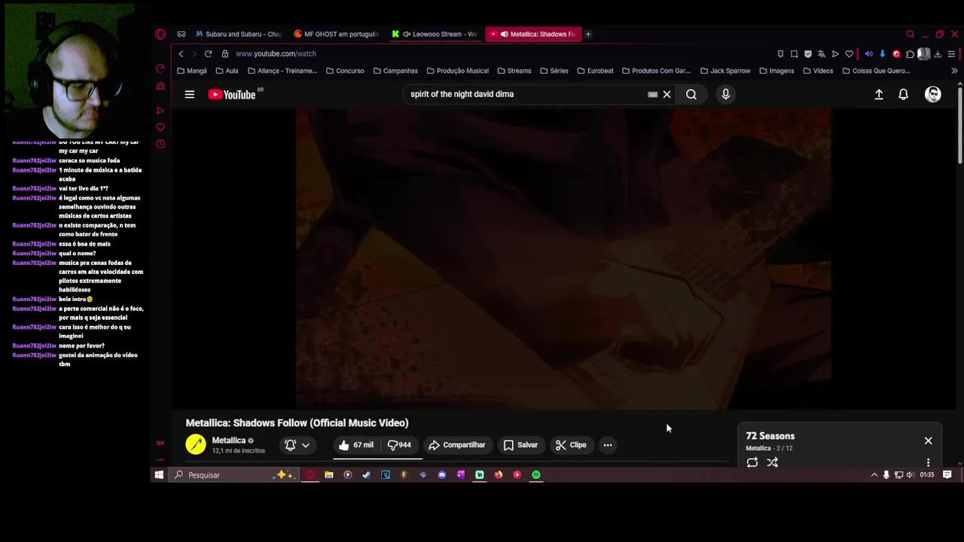This screenshot has width=964, height=542.
Task: Toggle shuffle on the 72 Seasons playlist
Action: [773, 462]
